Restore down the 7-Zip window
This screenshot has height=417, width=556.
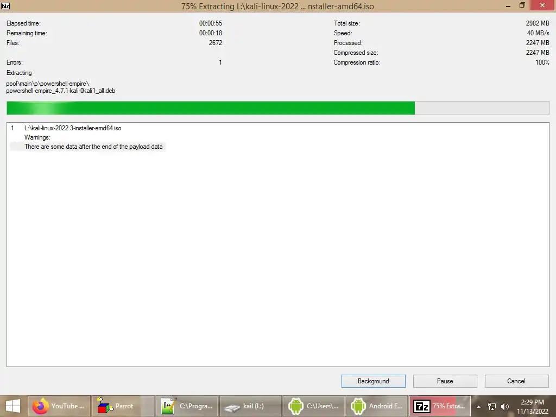tap(522, 5)
